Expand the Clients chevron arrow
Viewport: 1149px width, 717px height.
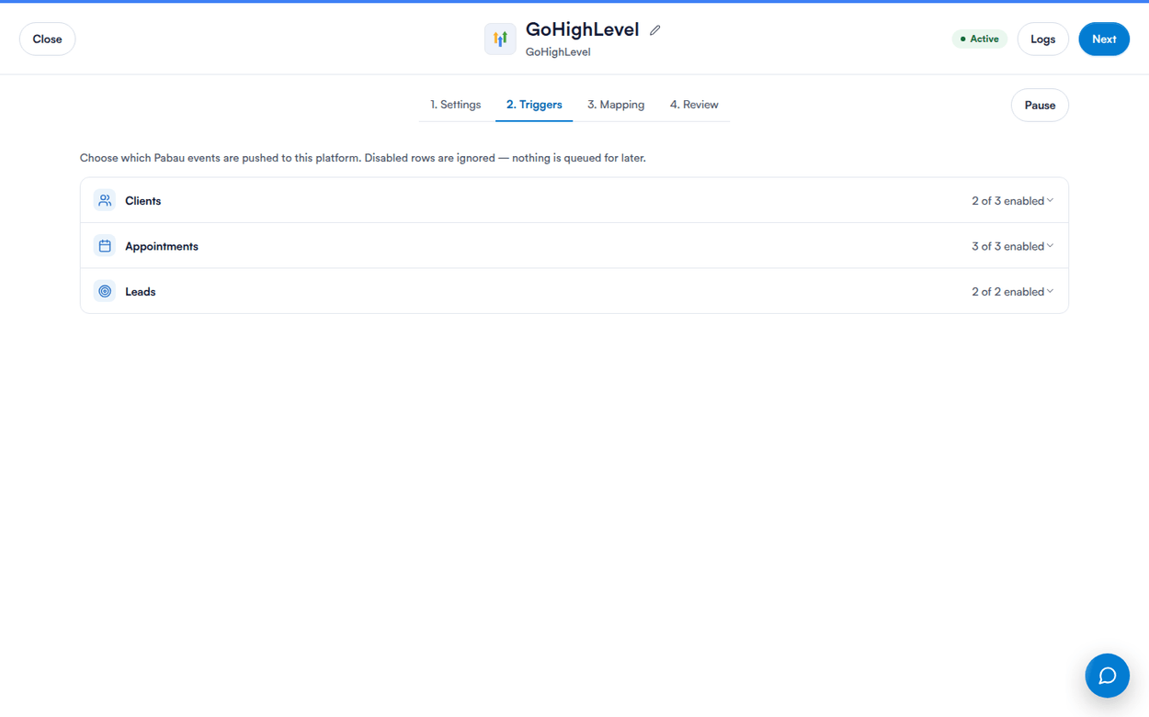click(x=1050, y=200)
